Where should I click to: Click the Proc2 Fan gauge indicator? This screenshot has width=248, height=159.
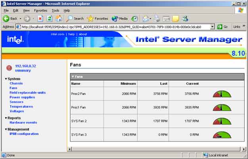(221, 94)
